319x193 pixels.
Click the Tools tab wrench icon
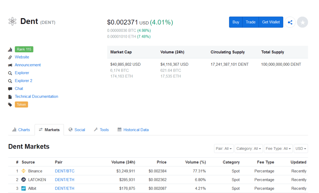coord(96,130)
